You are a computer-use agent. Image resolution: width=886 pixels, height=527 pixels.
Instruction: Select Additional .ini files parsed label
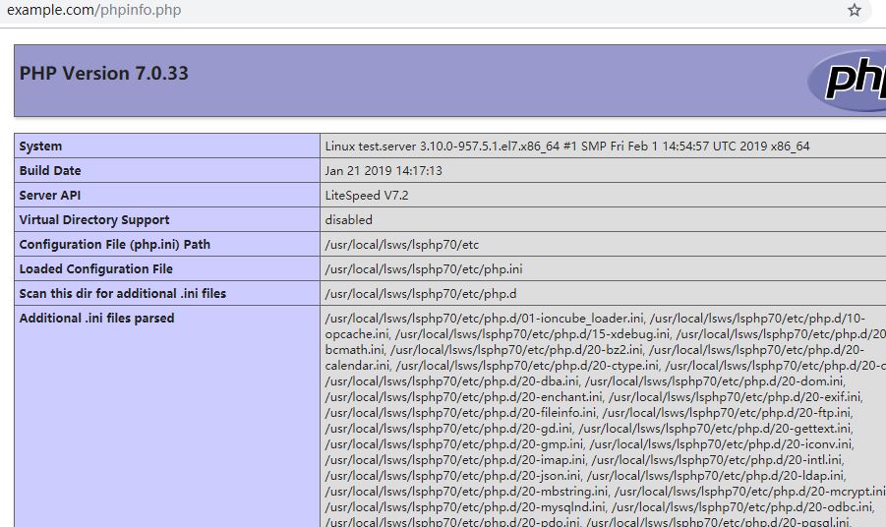coord(97,319)
